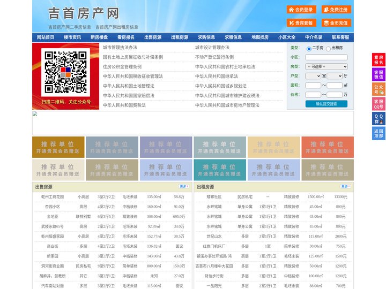Click the 确认提交搜索 search button
Viewport: 386px width, 289px height.
tap(326, 104)
